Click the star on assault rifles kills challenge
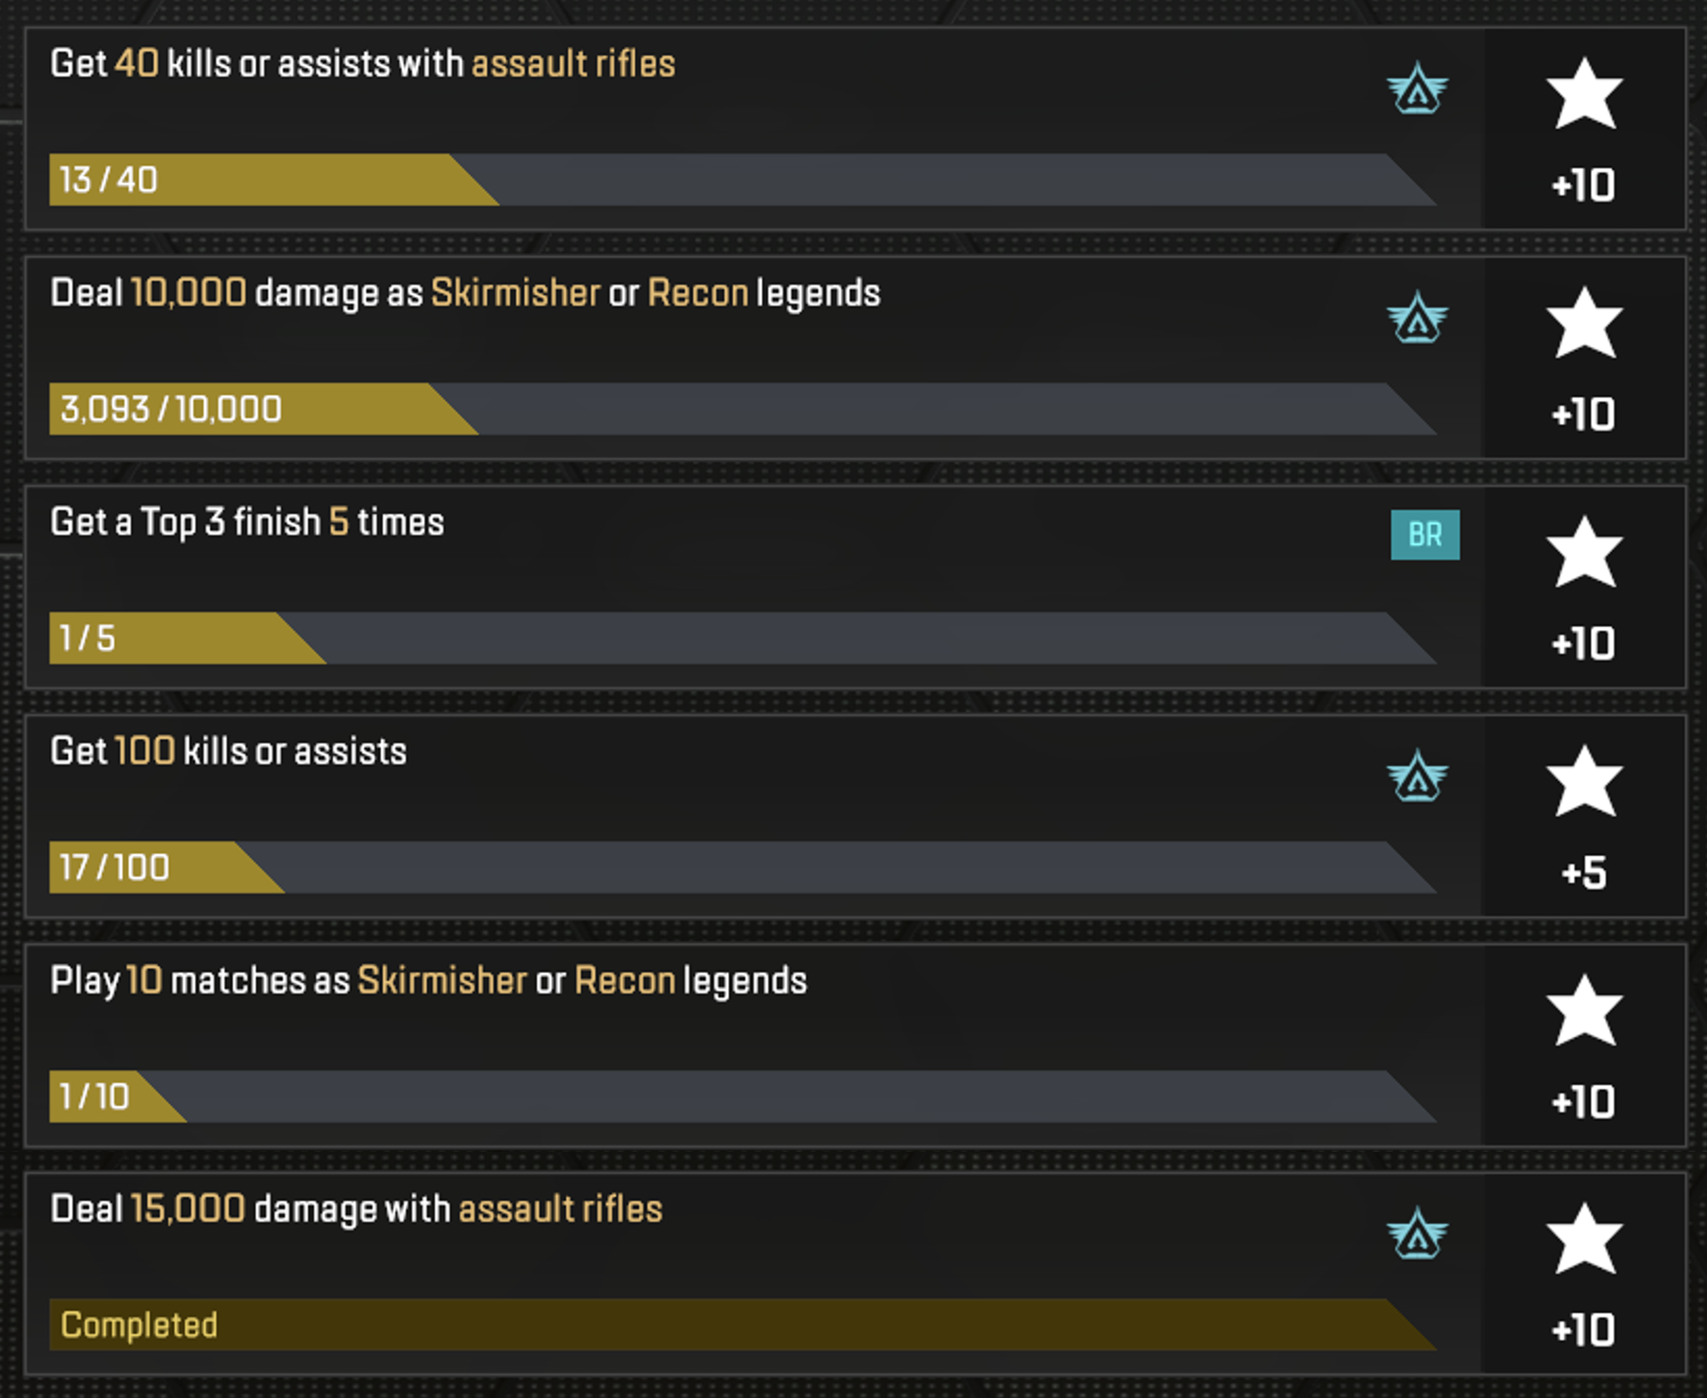Viewport: 1707px width, 1398px height. pyautogui.click(x=1584, y=94)
